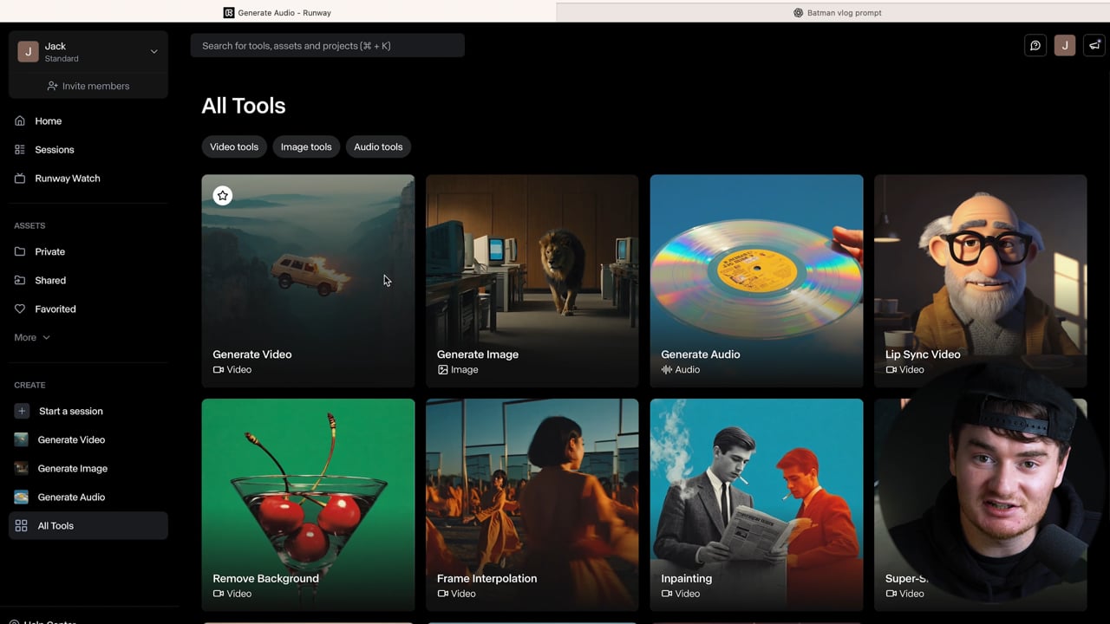This screenshot has width=1110, height=624.
Task: Click the megaphone announcements icon
Action: (x=1094, y=46)
